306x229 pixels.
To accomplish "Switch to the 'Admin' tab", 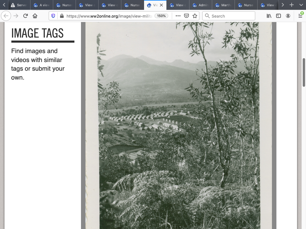I will (x=201, y=5).
